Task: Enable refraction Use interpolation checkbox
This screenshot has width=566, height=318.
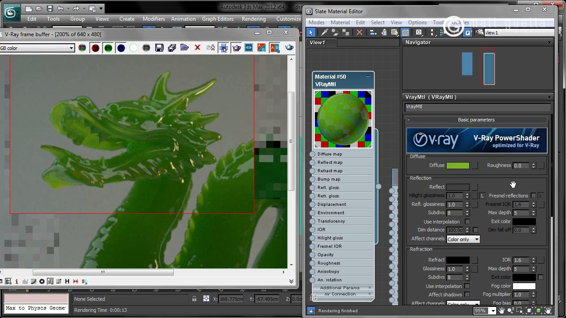Action: coord(467,286)
